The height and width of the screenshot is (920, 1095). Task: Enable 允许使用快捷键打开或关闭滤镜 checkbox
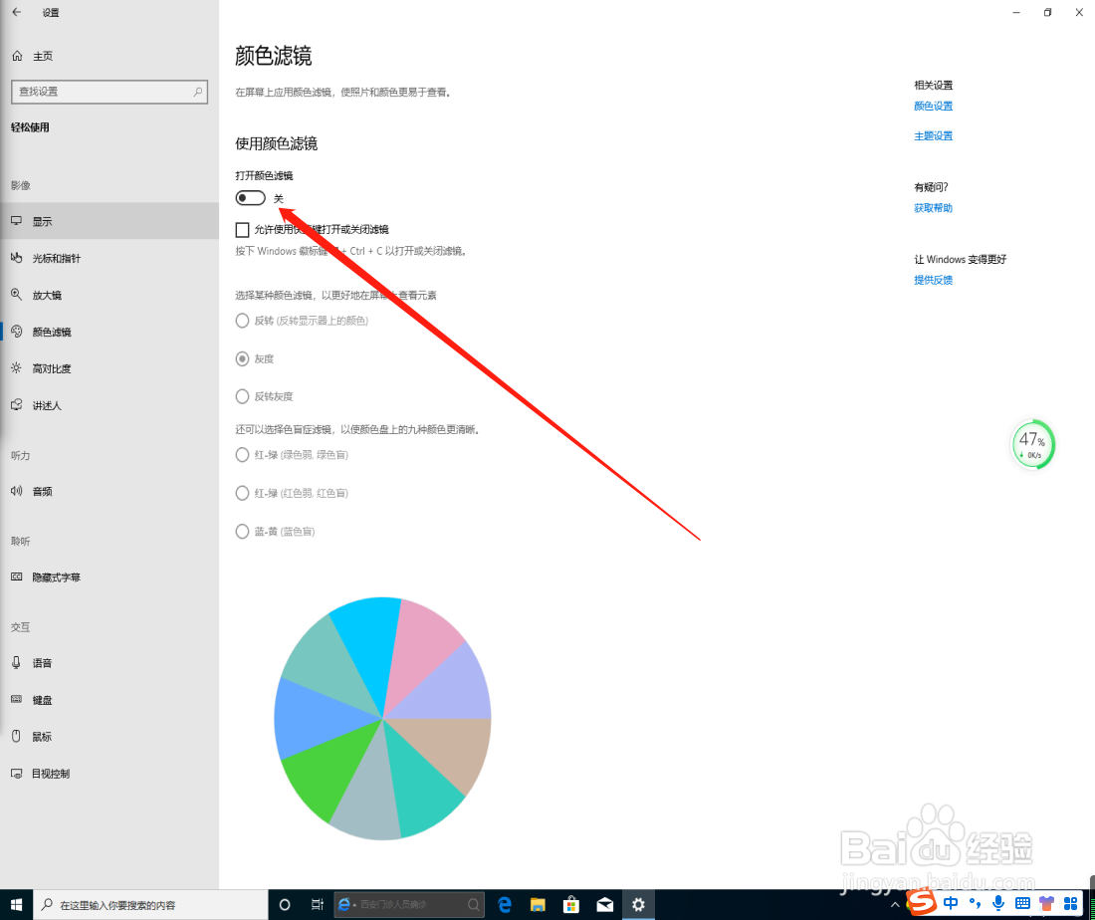click(242, 229)
